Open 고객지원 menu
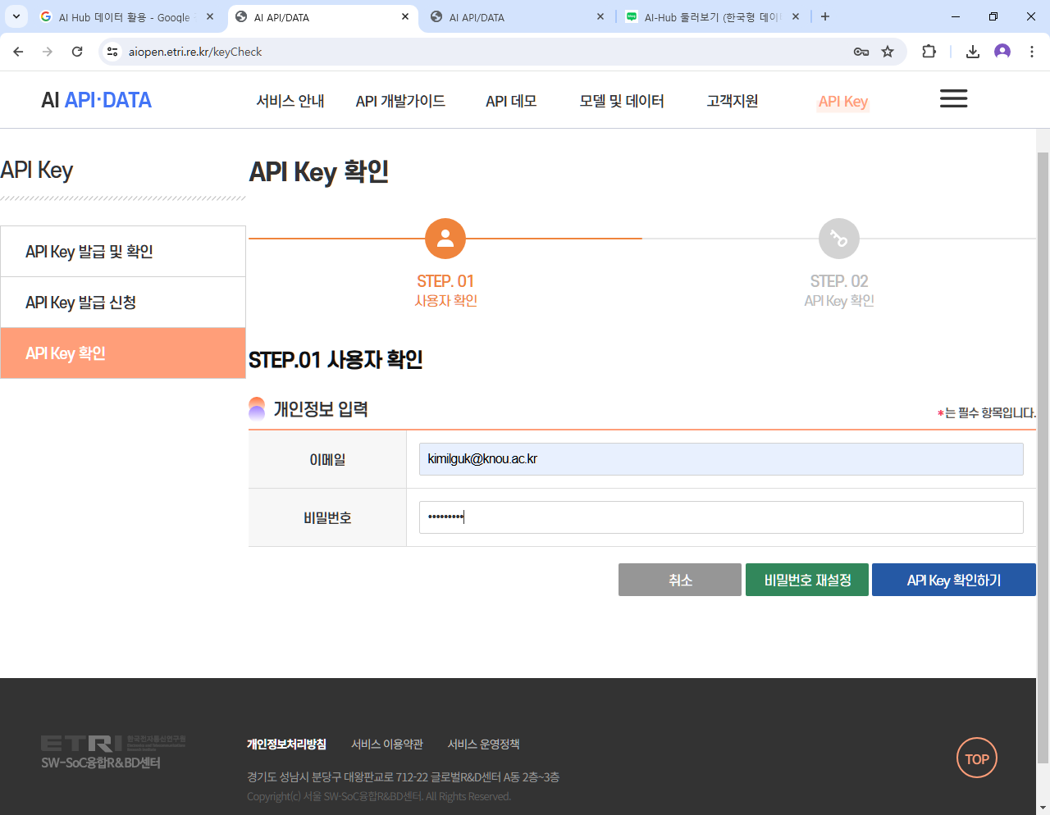Viewport: 1050px width, 815px height. pos(733,101)
